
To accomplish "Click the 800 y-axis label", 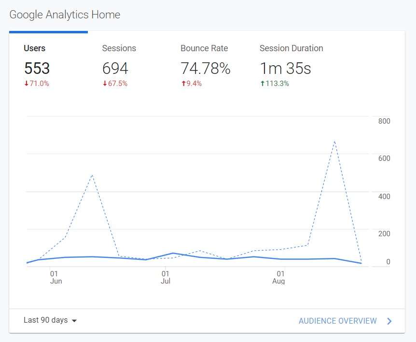I will tap(384, 121).
